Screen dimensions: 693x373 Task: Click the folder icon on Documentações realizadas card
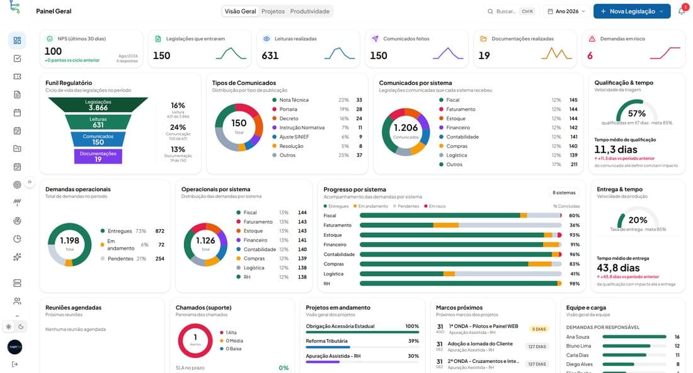pyautogui.click(x=483, y=39)
